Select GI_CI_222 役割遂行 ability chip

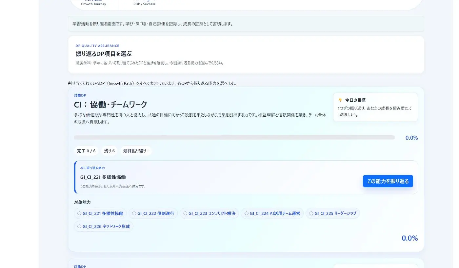[153, 213]
